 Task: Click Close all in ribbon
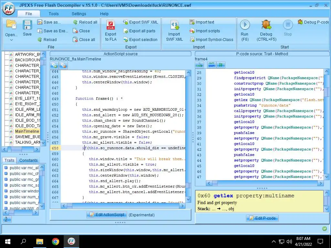click(84, 39)
